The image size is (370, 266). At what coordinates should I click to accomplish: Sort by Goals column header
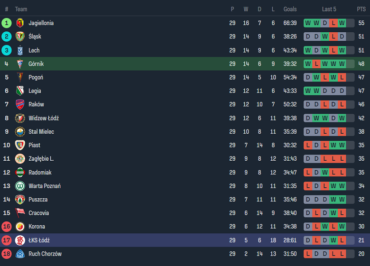(290, 9)
